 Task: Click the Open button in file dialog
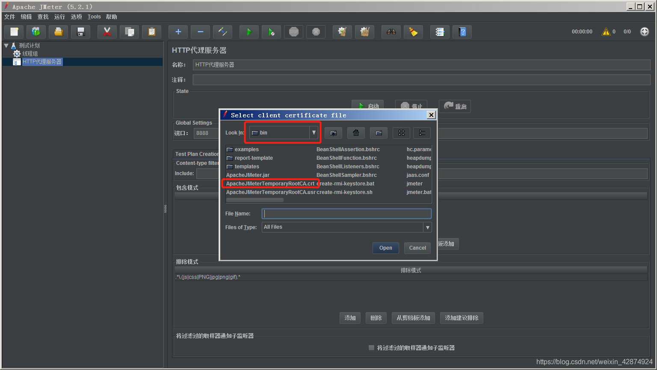[385, 248]
